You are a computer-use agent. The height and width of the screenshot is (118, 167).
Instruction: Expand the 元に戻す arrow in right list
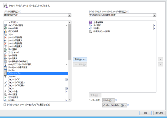pyautogui.click(x=155, y=25)
